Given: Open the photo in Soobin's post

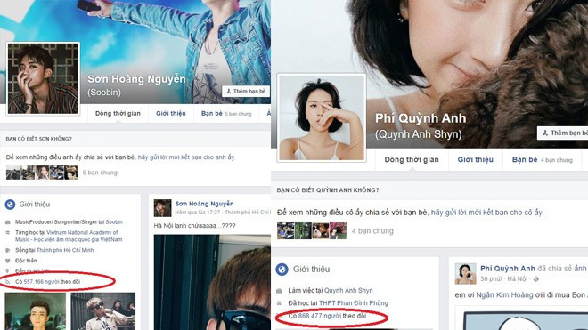Looking at the screenshot, I should 212,283.
